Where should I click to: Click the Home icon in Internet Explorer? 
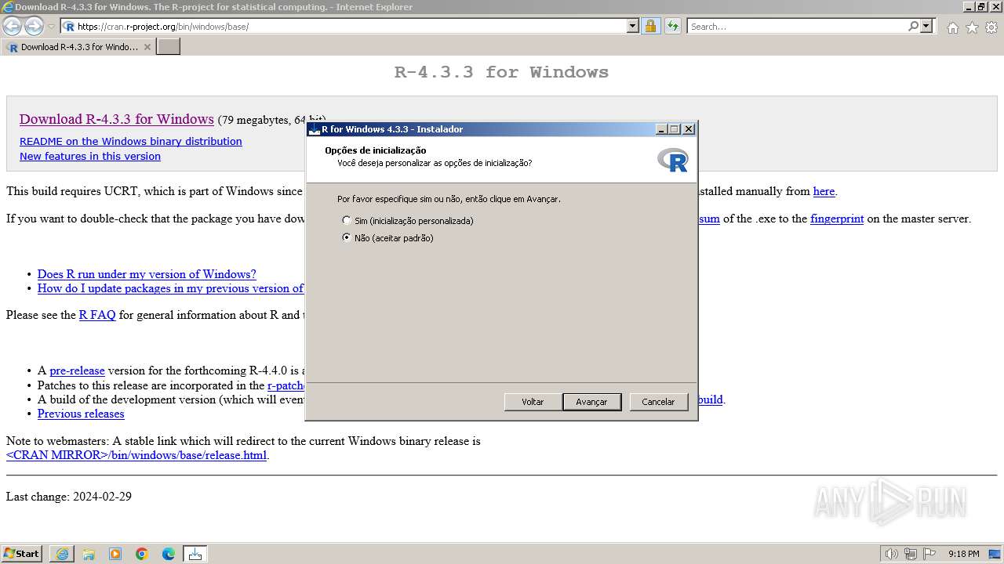pyautogui.click(x=952, y=27)
